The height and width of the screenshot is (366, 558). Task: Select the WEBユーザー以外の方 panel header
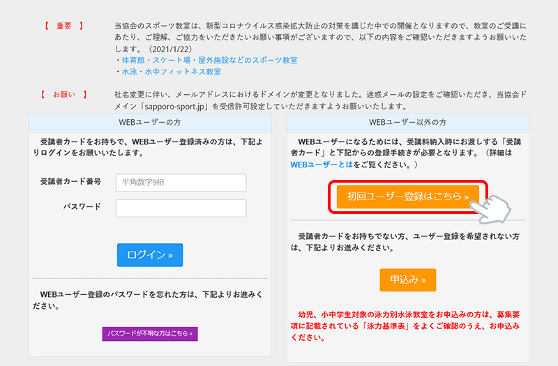(x=408, y=123)
